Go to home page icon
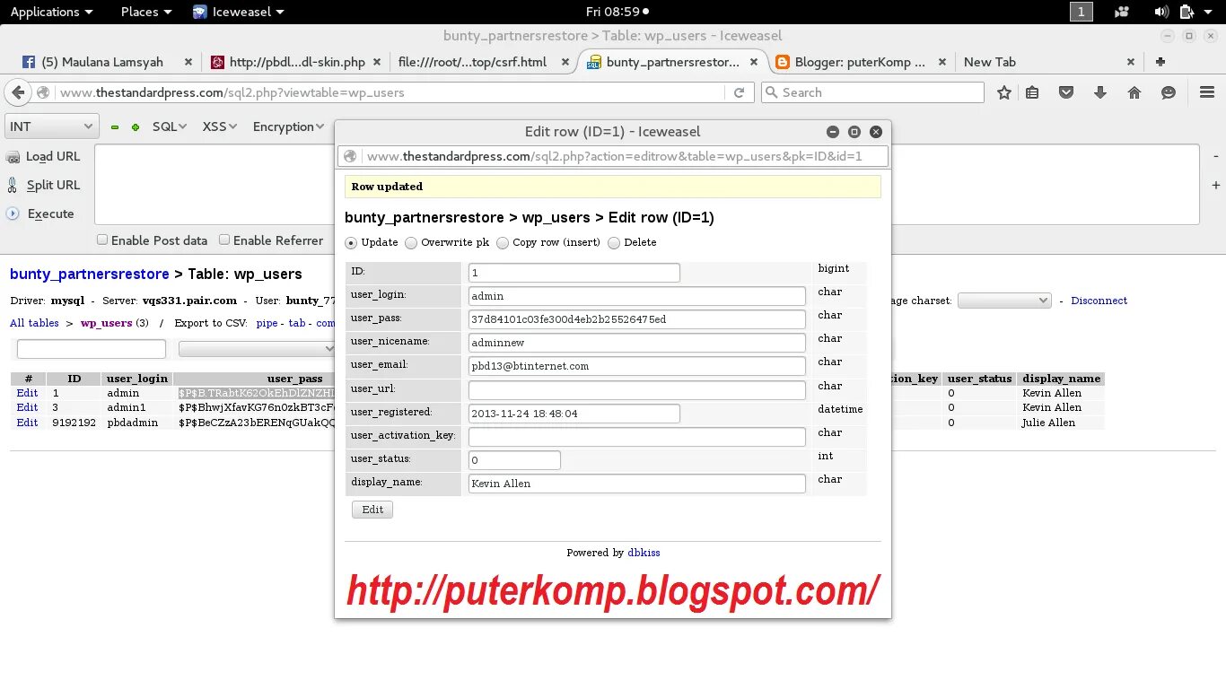 click(x=1134, y=92)
